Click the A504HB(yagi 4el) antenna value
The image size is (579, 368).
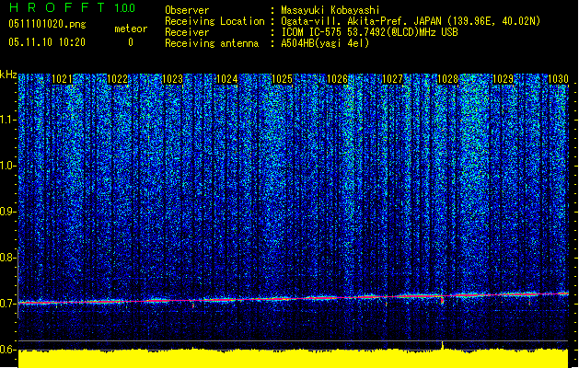(325, 43)
